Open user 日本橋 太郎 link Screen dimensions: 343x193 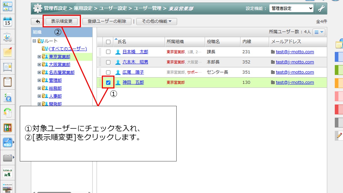click(135, 52)
